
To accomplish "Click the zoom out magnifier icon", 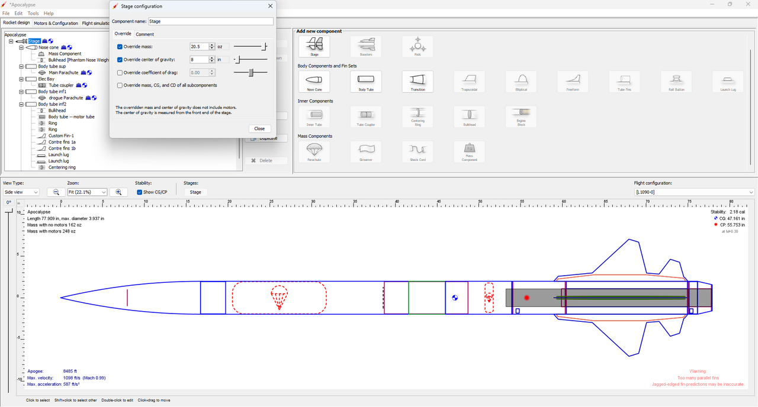I will (x=56, y=192).
